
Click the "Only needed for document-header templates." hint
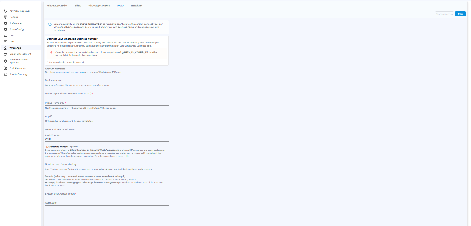point(69,121)
